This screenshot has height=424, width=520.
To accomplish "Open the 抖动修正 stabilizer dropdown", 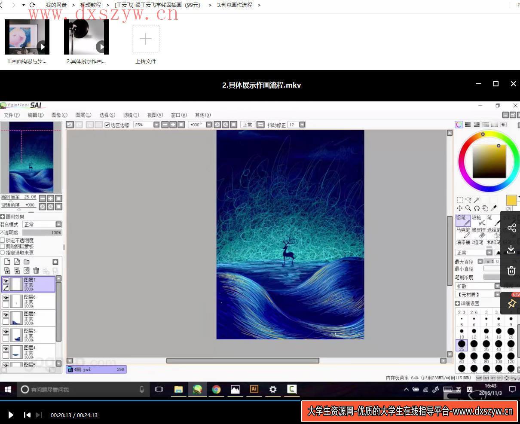I will click(302, 125).
